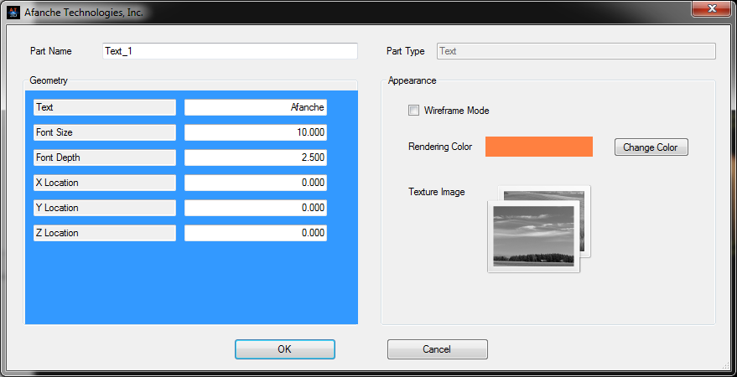737x377 pixels.
Task: Edit the Text value field showing Afanche
Action: [255, 107]
